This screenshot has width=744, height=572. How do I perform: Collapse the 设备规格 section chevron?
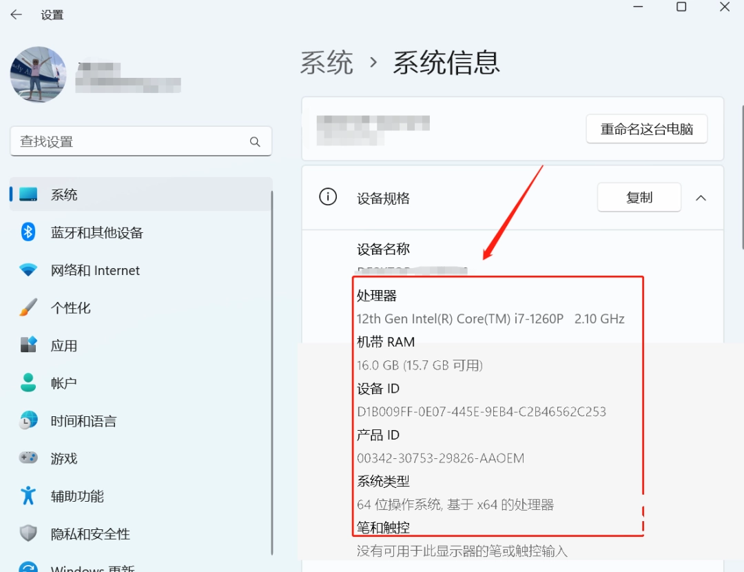tap(701, 198)
